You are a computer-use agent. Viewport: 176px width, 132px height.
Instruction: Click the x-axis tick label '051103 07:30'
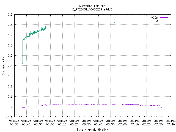[x=158, y=122]
